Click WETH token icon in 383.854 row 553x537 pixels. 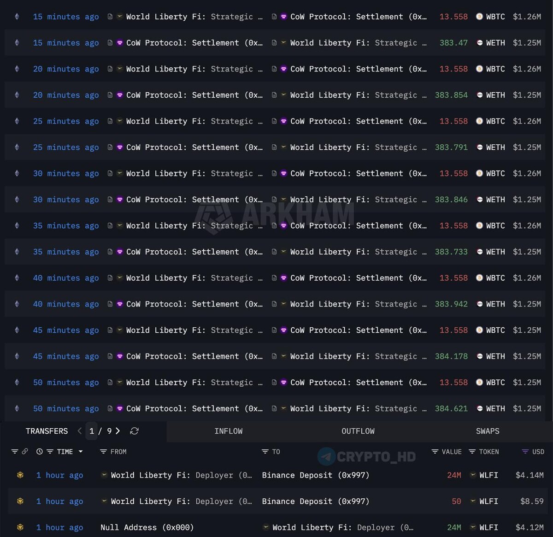479,95
